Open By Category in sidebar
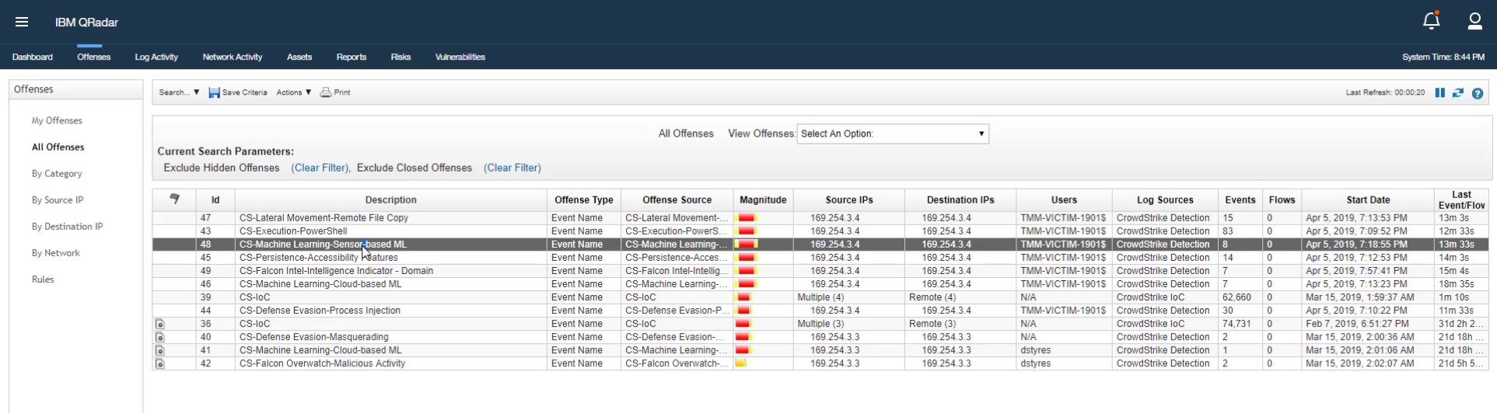Image resolution: width=1497 pixels, height=413 pixels. point(57,173)
